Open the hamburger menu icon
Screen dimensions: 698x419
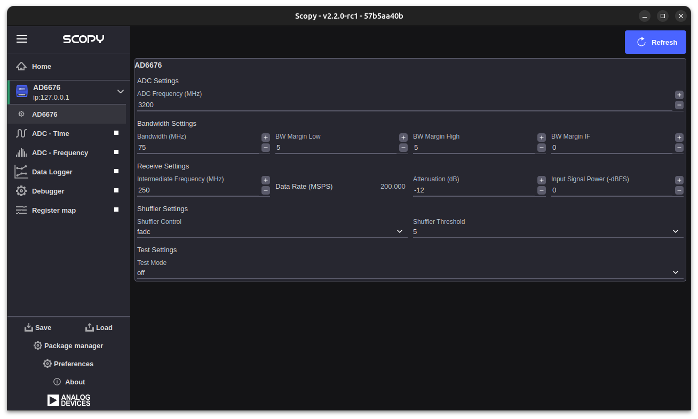coord(22,39)
